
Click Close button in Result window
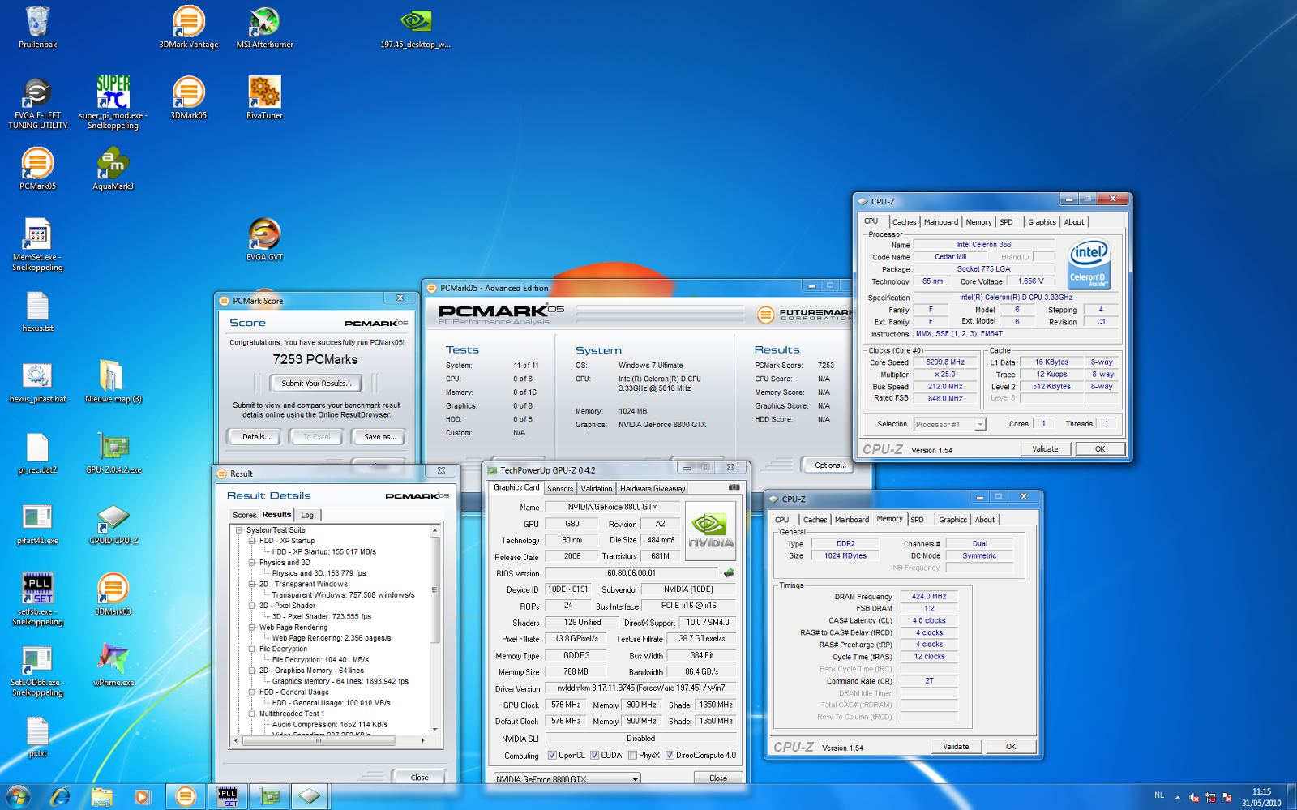[419, 778]
